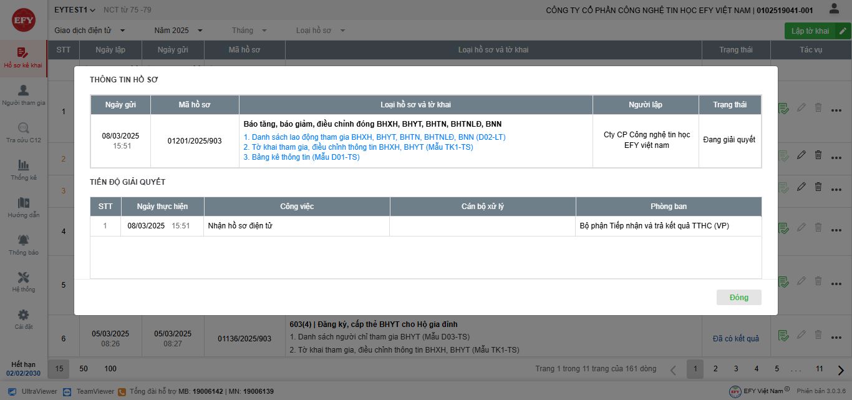This screenshot has width=852, height=400.
Task: Open Người tham gia sidebar icon
Action: click(x=24, y=91)
